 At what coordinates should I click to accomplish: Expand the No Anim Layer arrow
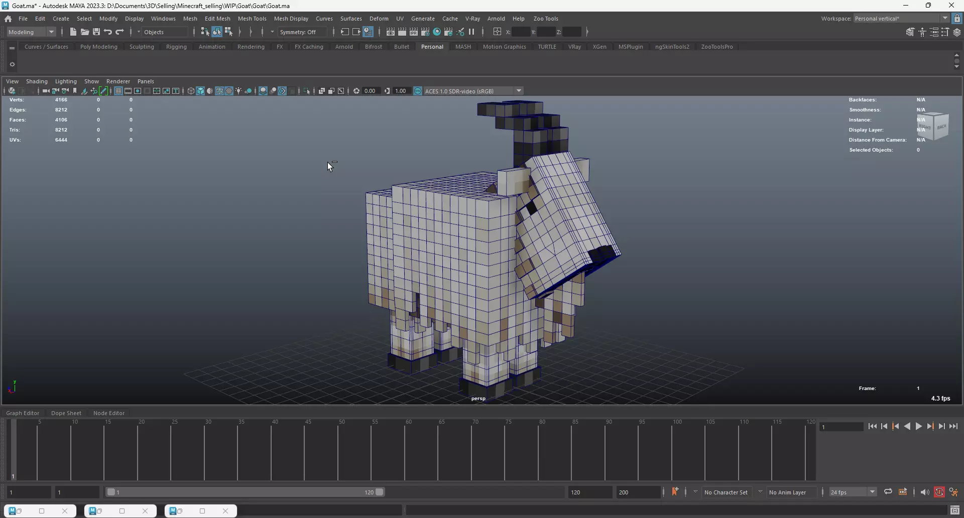[x=760, y=492]
